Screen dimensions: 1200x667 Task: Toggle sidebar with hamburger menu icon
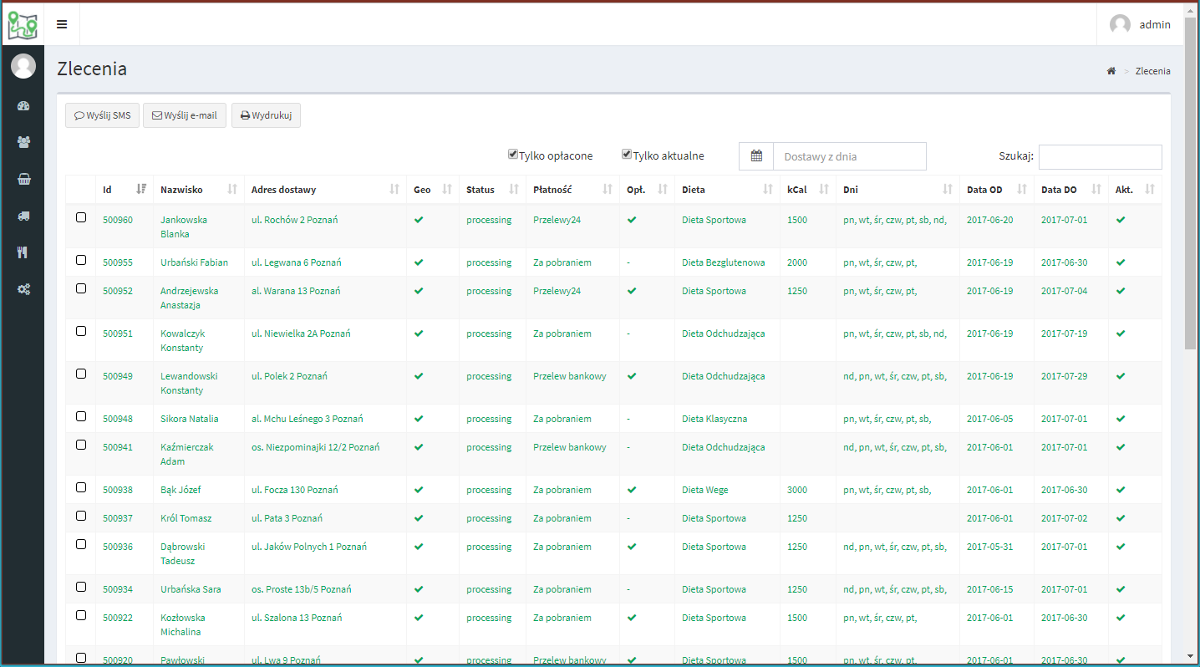[62, 24]
